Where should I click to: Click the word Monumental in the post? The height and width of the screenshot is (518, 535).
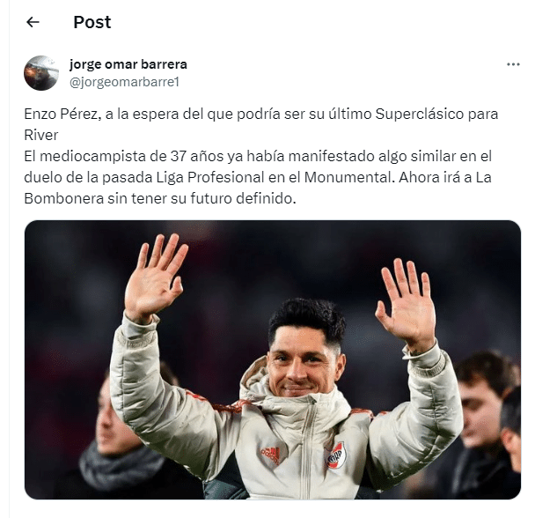(x=349, y=178)
